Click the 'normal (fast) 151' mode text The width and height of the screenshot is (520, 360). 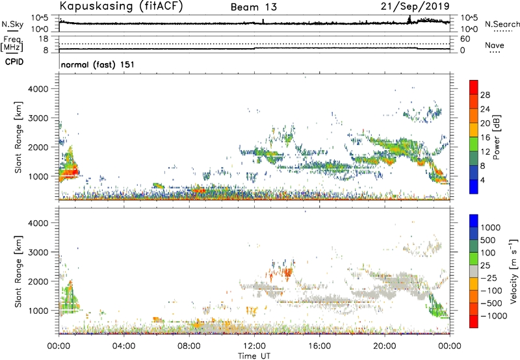(98, 64)
